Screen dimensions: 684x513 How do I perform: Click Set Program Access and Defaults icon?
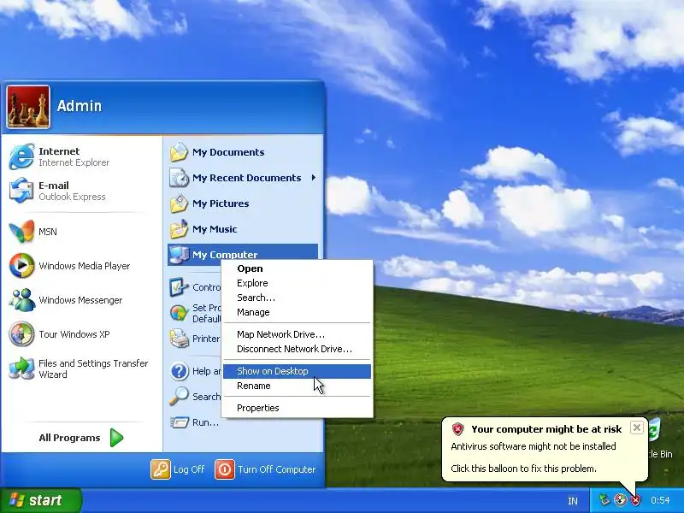point(179,313)
